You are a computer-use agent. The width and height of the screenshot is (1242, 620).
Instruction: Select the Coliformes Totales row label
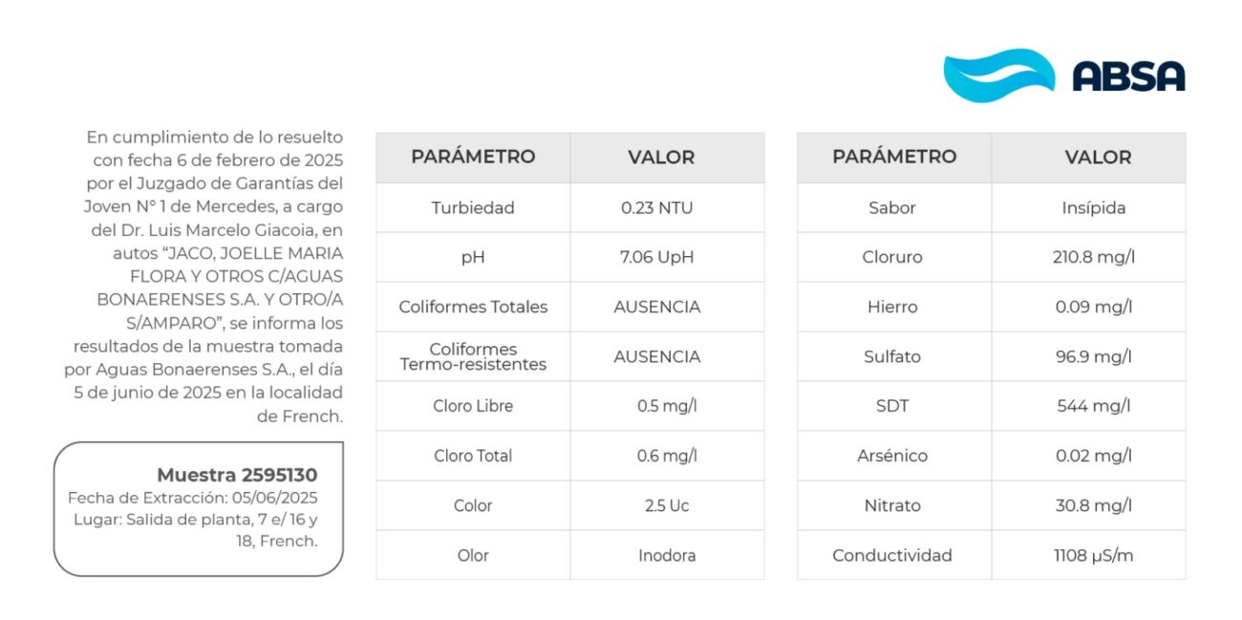(473, 307)
